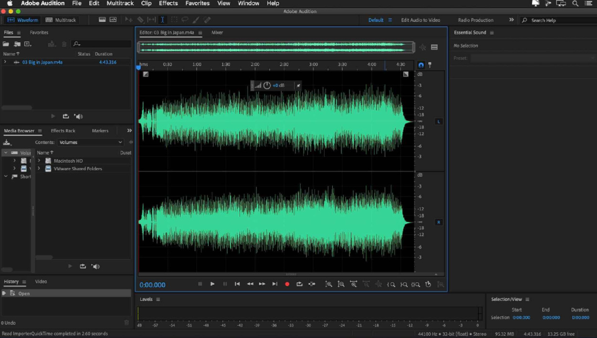Open the Multitrack menu
Viewport: 597px width, 338px height.
click(120, 3)
